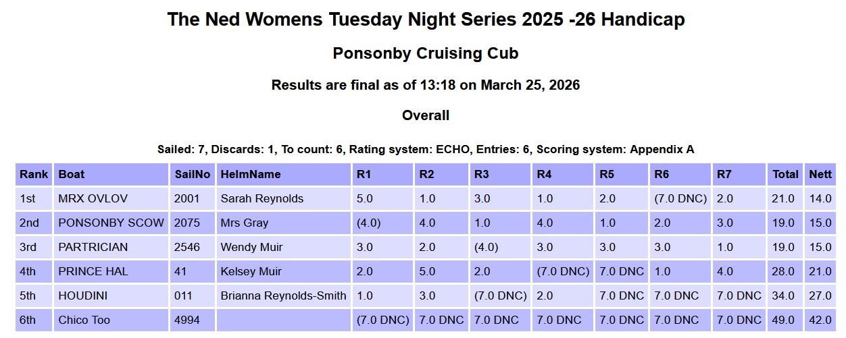Image resolution: width=846 pixels, height=338 pixels.
Task: Select the MRX OVLOV boat cell
Action: pyautogui.click(x=93, y=198)
